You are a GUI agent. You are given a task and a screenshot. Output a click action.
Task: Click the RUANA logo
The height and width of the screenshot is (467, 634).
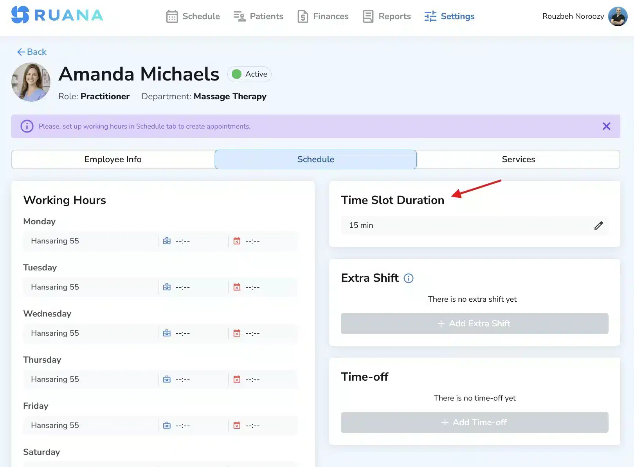point(57,16)
